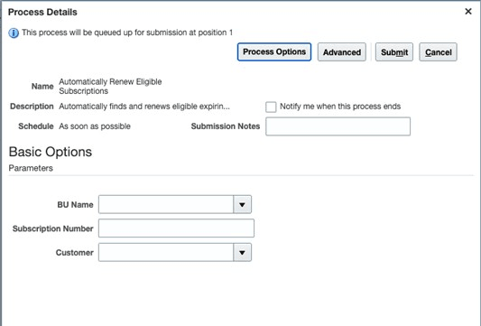Image resolution: width=481 pixels, height=326 pixels.
Task: Expand the BU Name dropdown arrow
Action: click(x=242, y=204)
